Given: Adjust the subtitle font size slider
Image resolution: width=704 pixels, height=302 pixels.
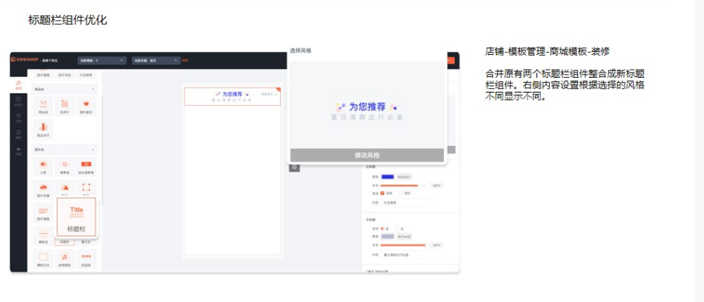Looking at the screenshot, I should 404,245.
